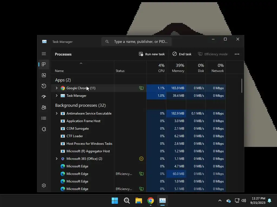The image size is (277, 207).
Task: Select the Application Frame Host row
Action: 138,121
